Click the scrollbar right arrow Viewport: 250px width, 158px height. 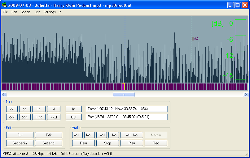pos(246,95)
